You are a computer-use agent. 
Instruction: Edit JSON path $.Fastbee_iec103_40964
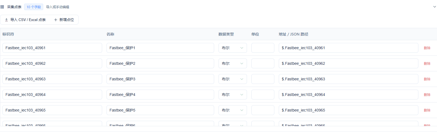349,95
